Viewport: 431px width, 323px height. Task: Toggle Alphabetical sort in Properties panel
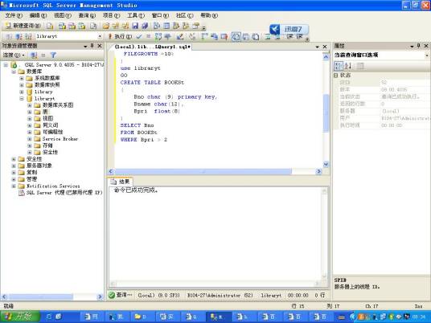coord(347,66)
